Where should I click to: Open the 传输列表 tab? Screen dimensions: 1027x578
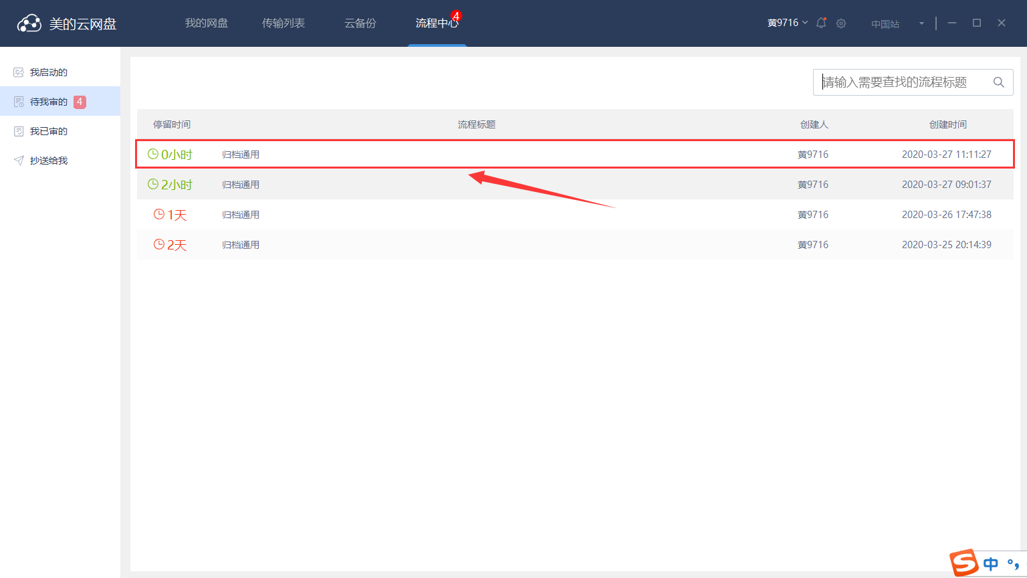283,23
